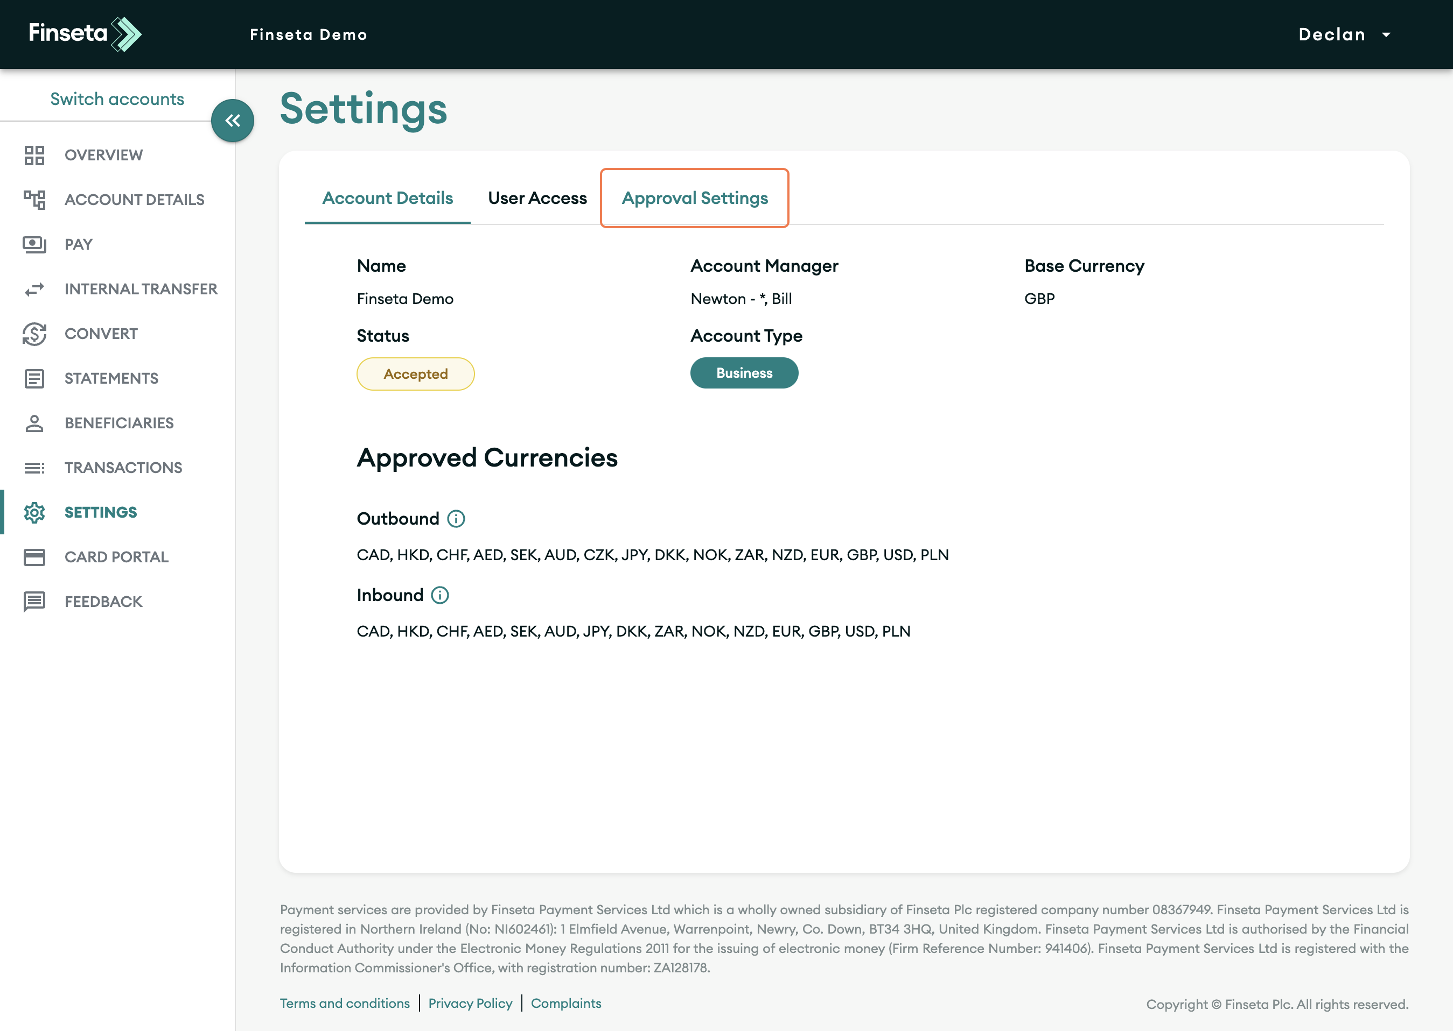Click the Account Details hierarchy icon
Image resolution: width=1453 pixels, height=1031 pixels.
click(x=34, y=199)
